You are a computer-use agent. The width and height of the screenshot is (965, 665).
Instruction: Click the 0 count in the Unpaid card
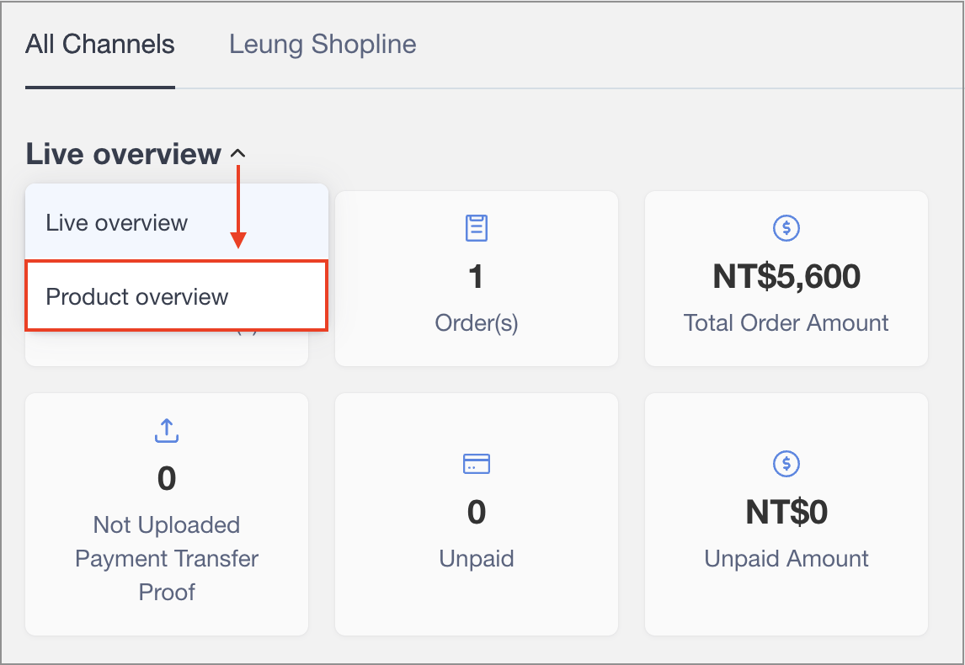tap(477, 512)
